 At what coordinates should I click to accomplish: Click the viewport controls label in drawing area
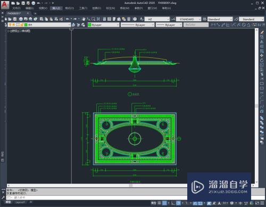coord(19,31)
